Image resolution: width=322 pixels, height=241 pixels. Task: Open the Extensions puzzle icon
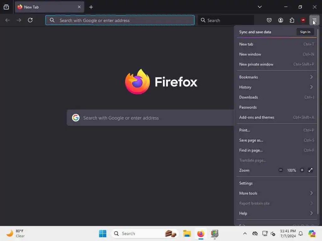tap(292, 20)
